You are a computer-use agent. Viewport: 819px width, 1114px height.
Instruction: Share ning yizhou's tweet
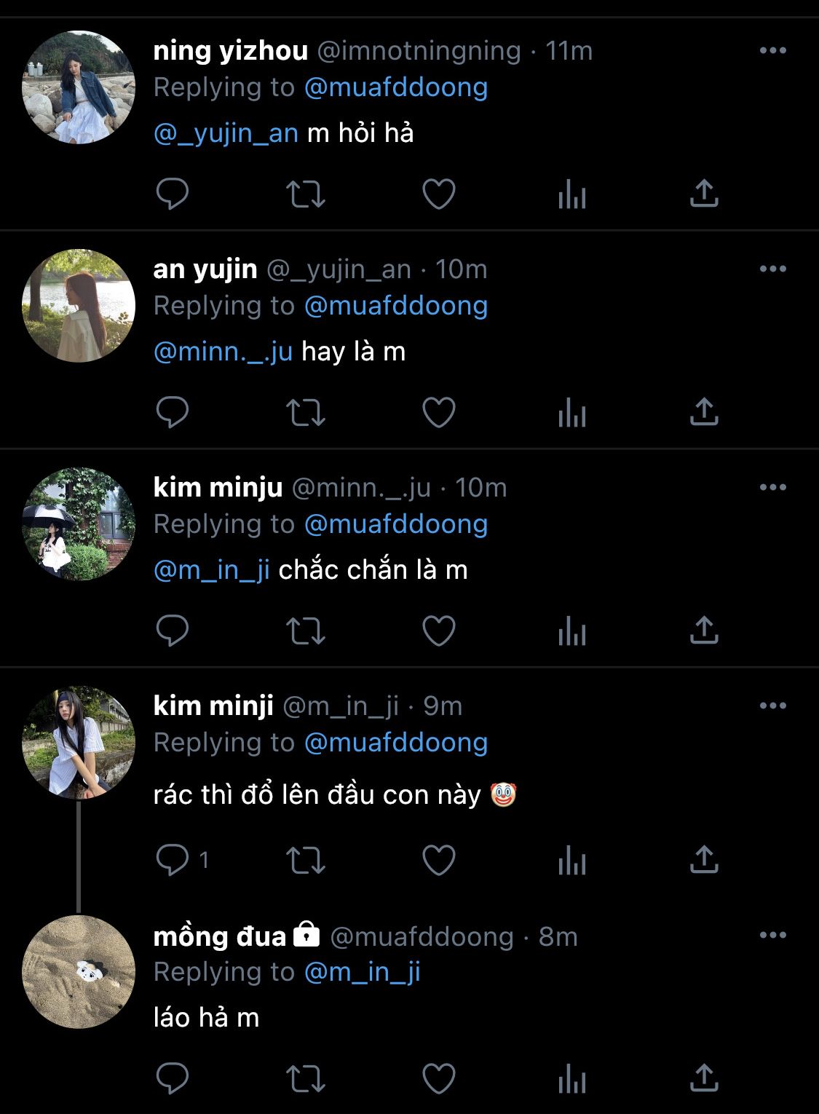coord(703,194)
